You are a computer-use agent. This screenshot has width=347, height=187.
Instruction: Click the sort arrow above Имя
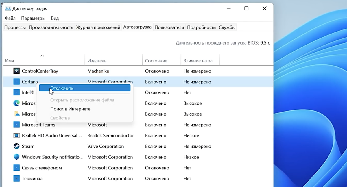pyautogui.click(x=42, y=55)
